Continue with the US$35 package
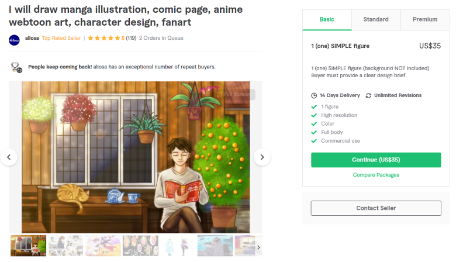The width and height of the screenshot is (456, 262). (376, 160)
